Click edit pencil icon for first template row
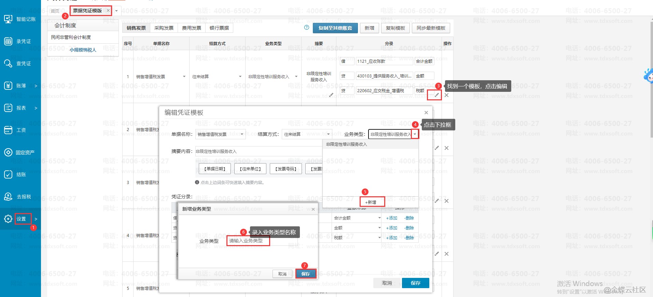This screenshot has width=653, height=297. point(436,95)
